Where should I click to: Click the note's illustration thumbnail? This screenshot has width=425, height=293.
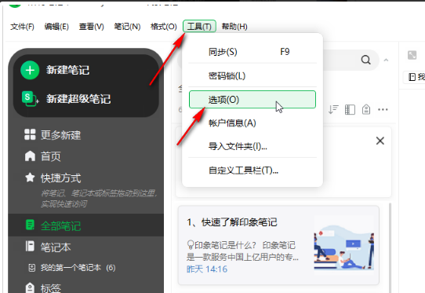pos(344,244)
